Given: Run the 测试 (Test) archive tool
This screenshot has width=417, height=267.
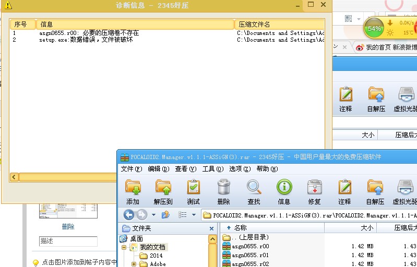Looking at the screenshot, I should (193, 192).
